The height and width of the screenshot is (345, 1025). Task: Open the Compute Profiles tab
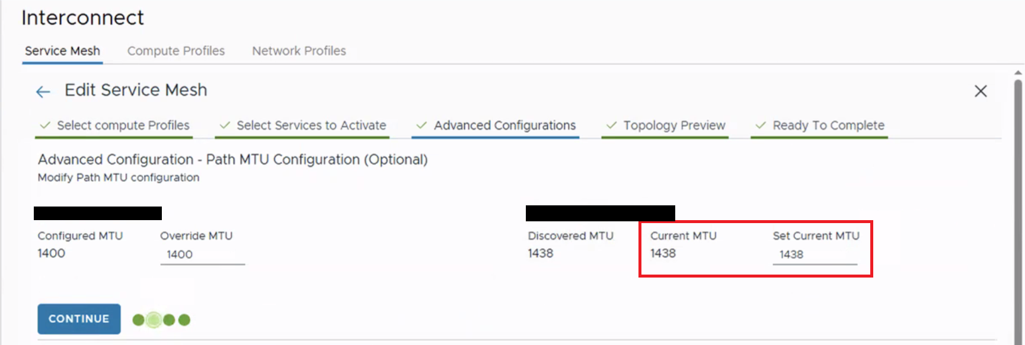click(175, 51)
